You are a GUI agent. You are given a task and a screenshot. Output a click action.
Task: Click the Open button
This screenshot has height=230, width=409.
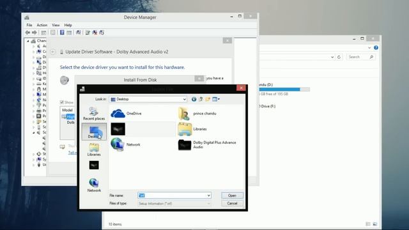[x=232, y=195]
